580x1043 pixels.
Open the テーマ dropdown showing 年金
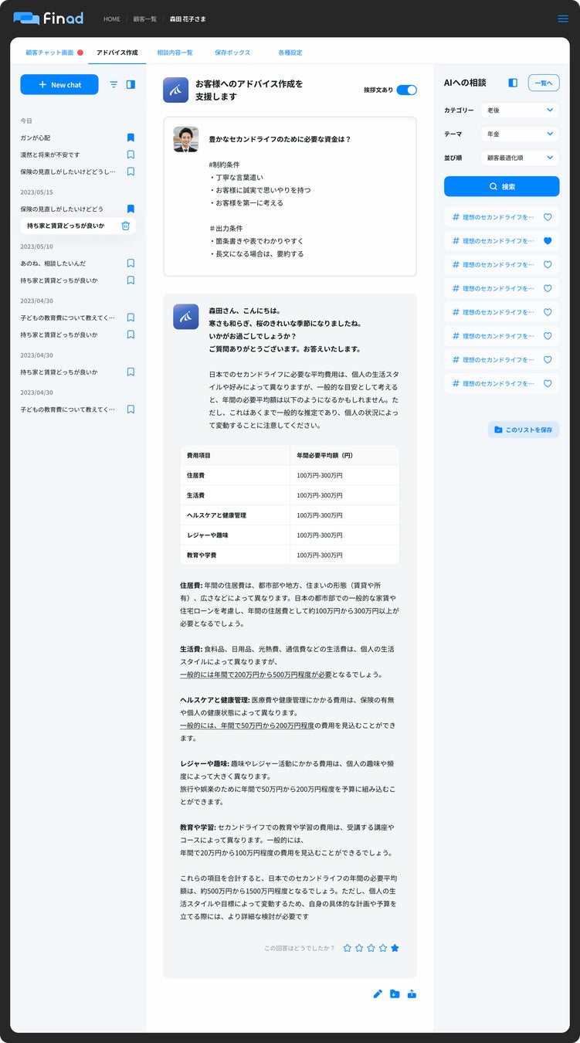520,134
